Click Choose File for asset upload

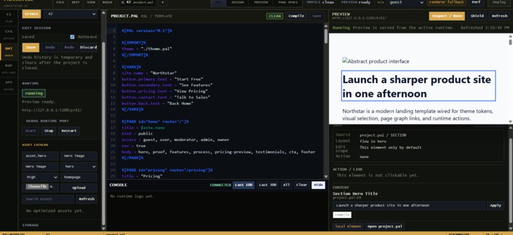pyautogui.click(x=37, y=186)
